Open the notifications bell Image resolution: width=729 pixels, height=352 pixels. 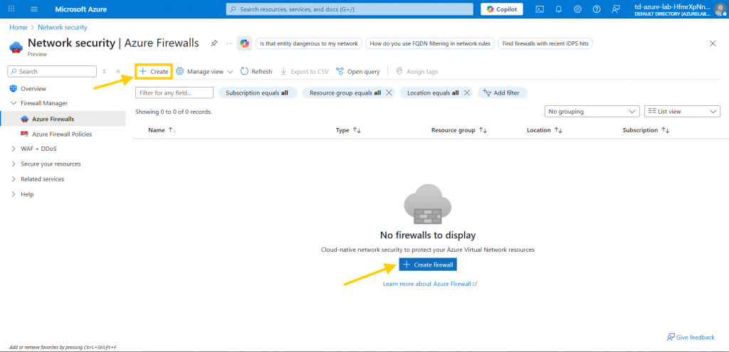click(x=559, y=9)
